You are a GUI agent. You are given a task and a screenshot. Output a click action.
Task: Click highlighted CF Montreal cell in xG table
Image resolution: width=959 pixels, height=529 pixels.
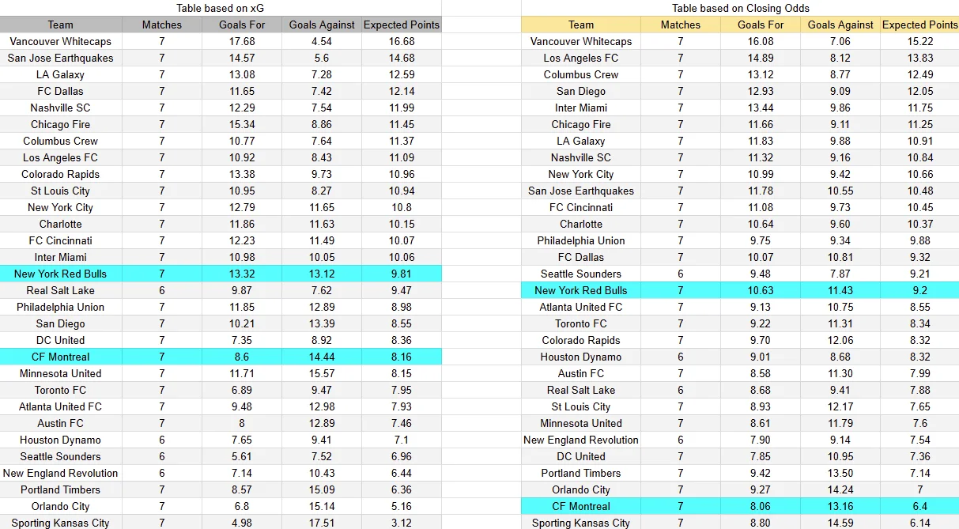click(61, 357)
